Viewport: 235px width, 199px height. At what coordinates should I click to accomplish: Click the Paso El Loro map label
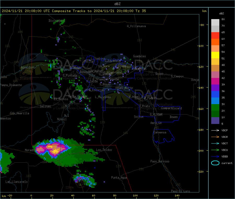click(x=180, y=191)
